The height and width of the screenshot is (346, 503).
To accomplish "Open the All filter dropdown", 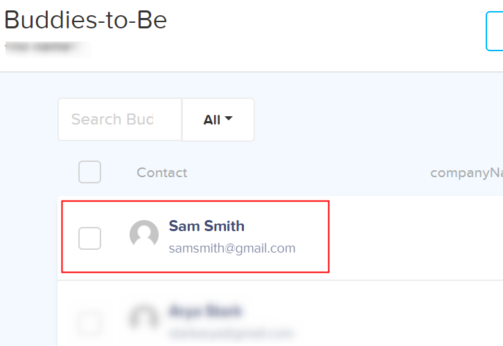I will [218, 120].
